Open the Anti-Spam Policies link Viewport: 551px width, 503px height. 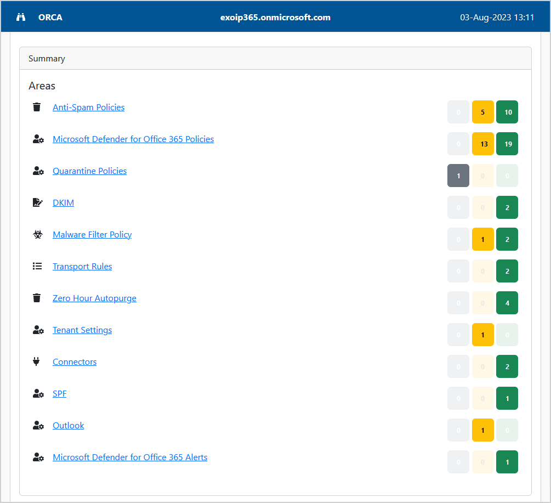(88, 108)
